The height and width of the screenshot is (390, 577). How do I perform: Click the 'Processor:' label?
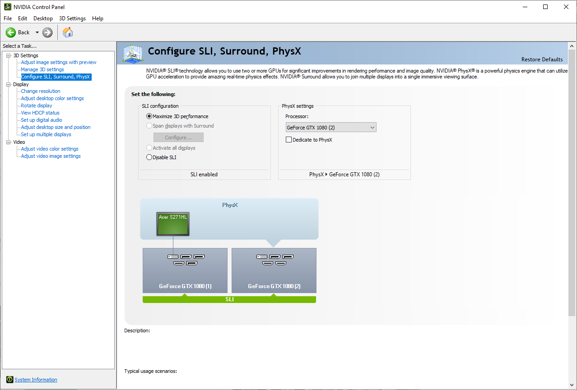[x=297, y=116]
